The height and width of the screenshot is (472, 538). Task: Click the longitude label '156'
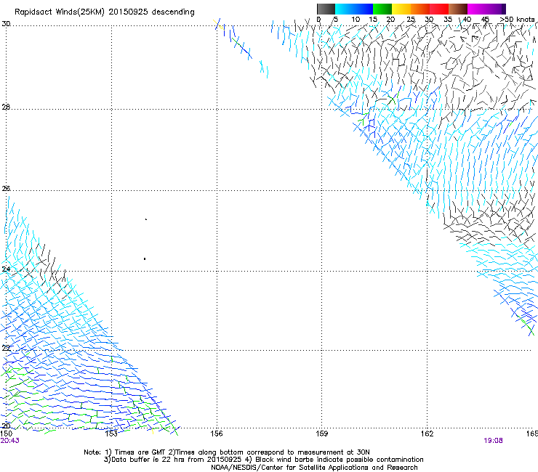coord(217,434)
